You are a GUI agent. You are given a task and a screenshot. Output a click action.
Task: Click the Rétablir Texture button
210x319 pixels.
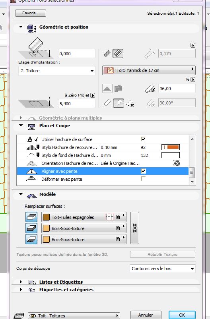tap(162, 254)
